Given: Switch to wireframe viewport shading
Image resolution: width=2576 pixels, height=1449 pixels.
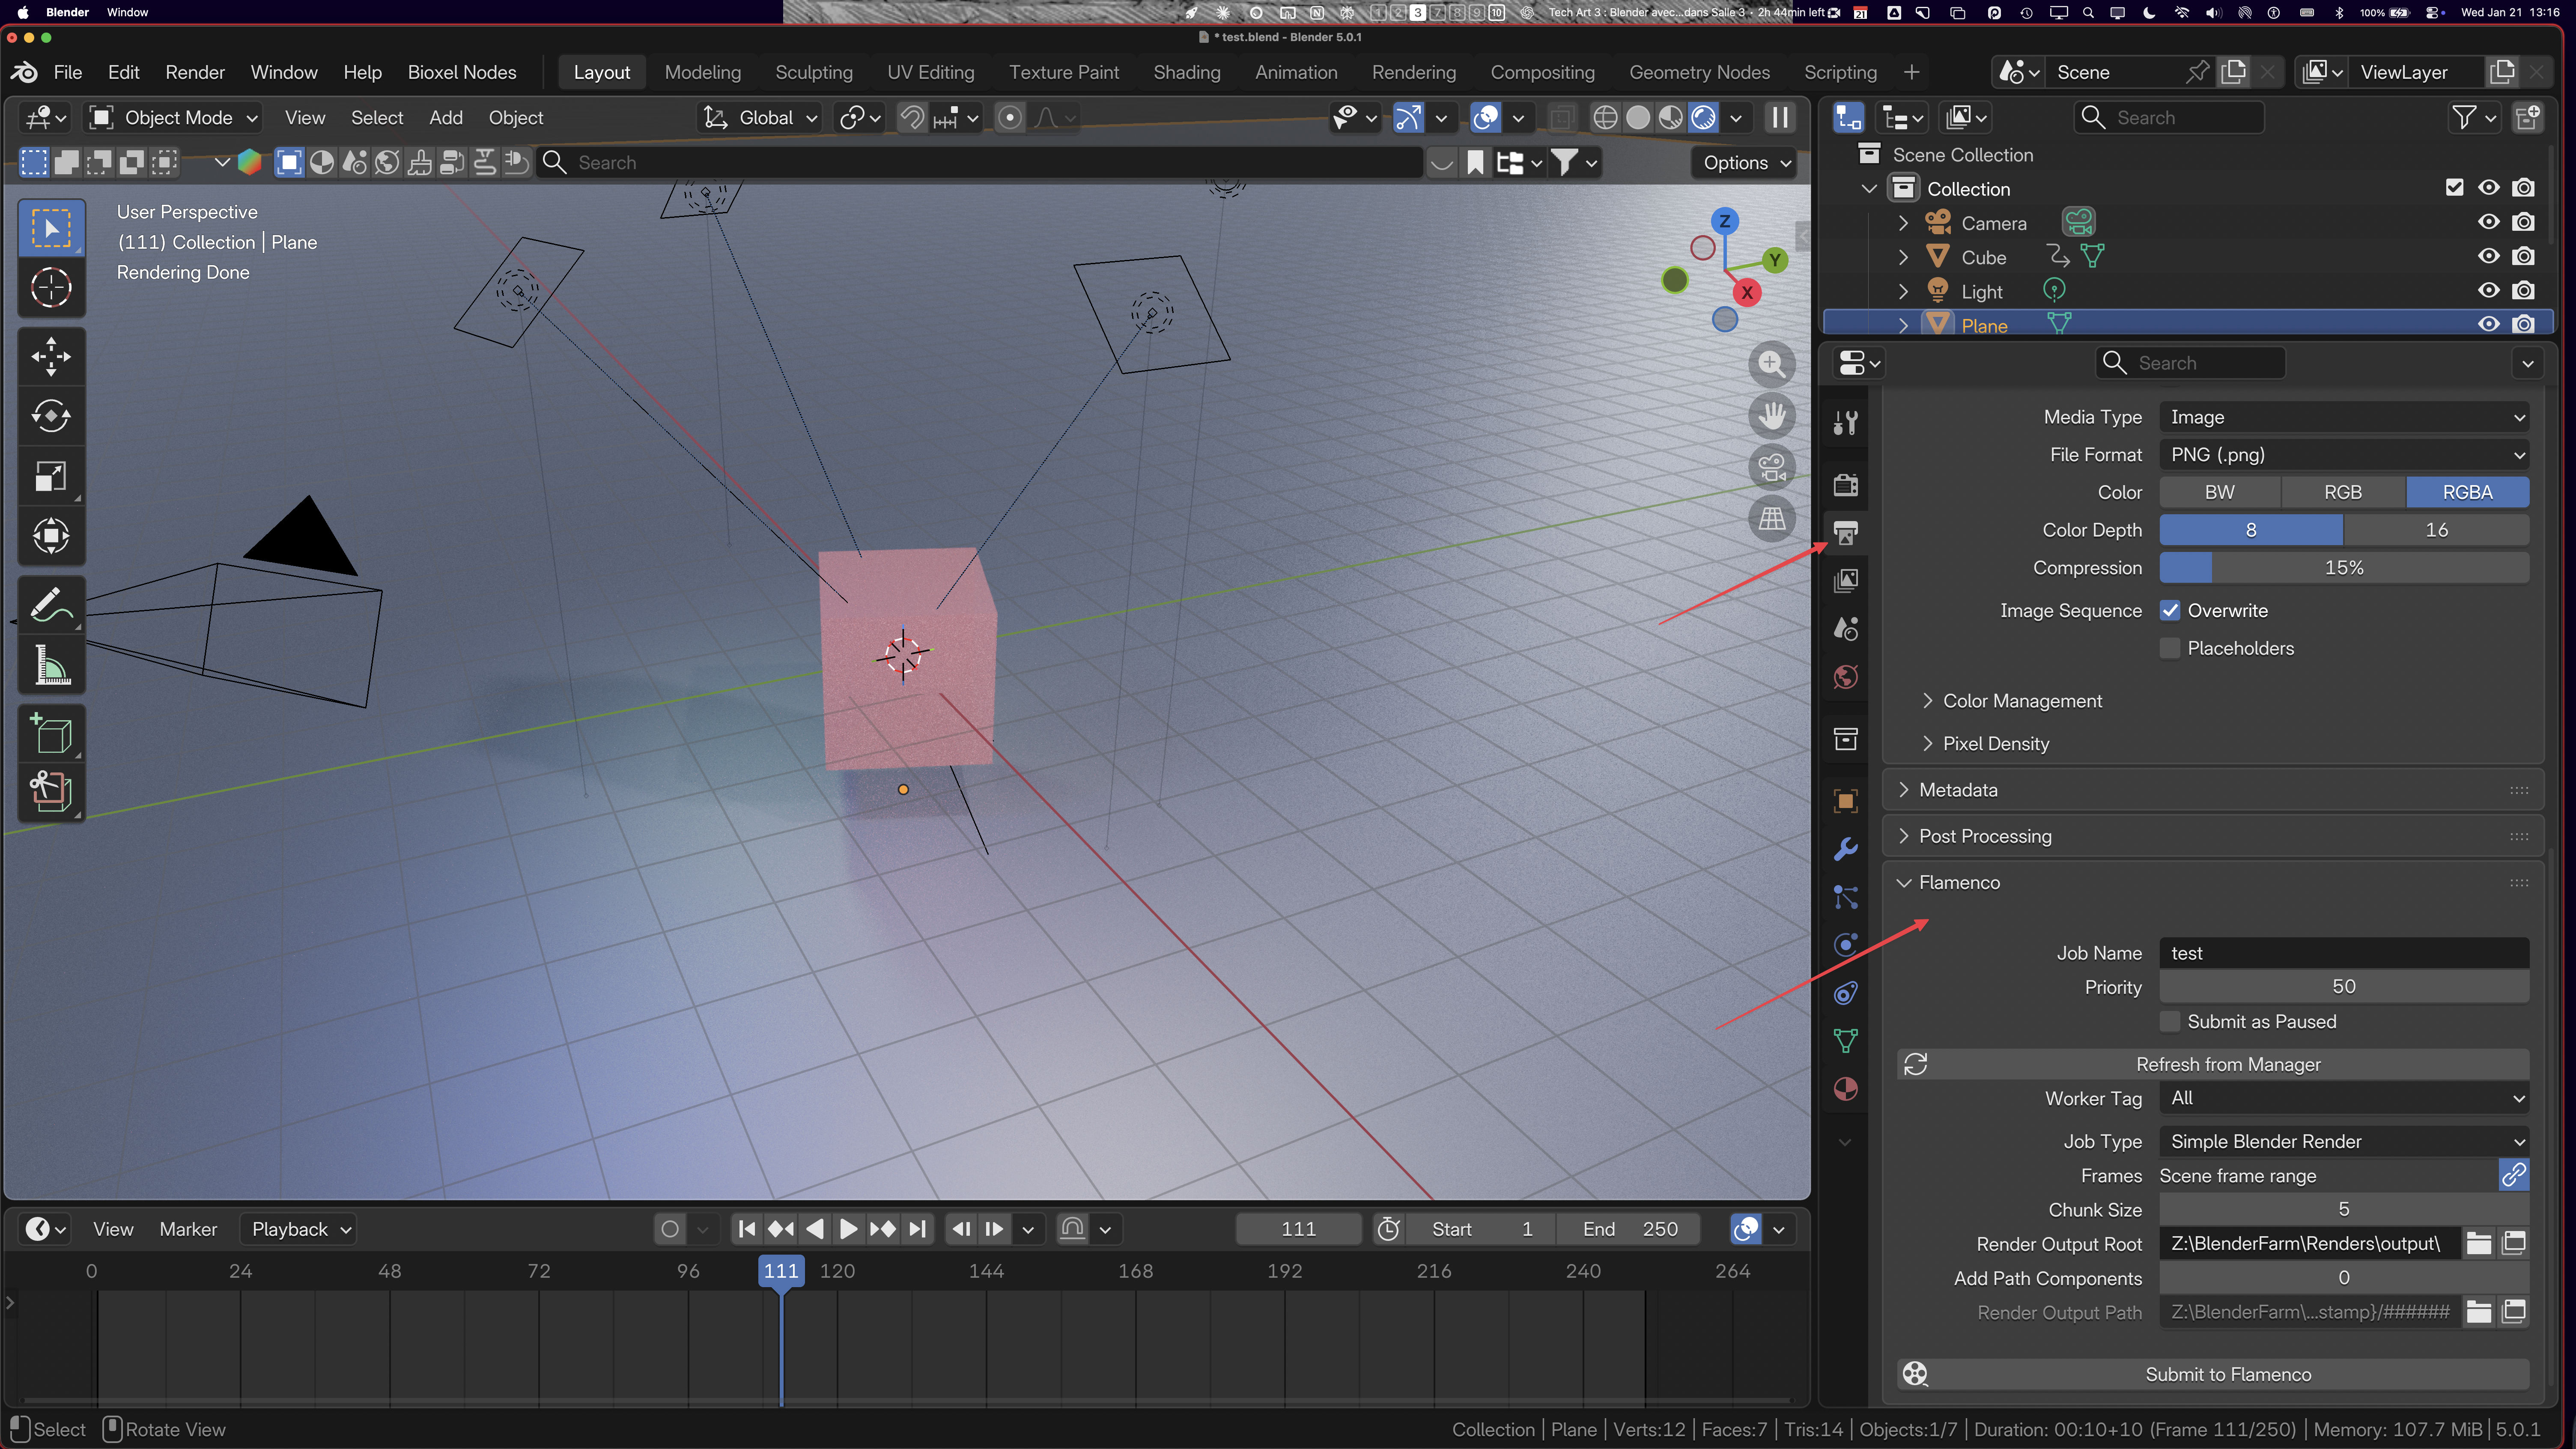Looking at the screenshot, I should point(1605,118).
